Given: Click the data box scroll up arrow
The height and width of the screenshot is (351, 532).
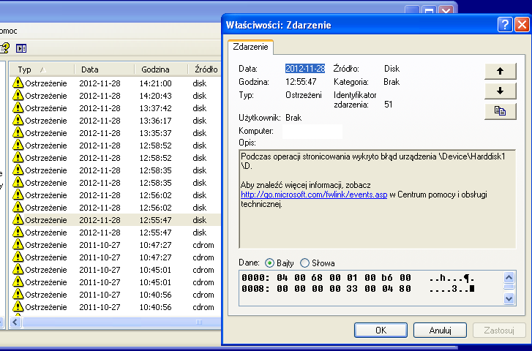Looking at the screenshot, I should 509,278.
